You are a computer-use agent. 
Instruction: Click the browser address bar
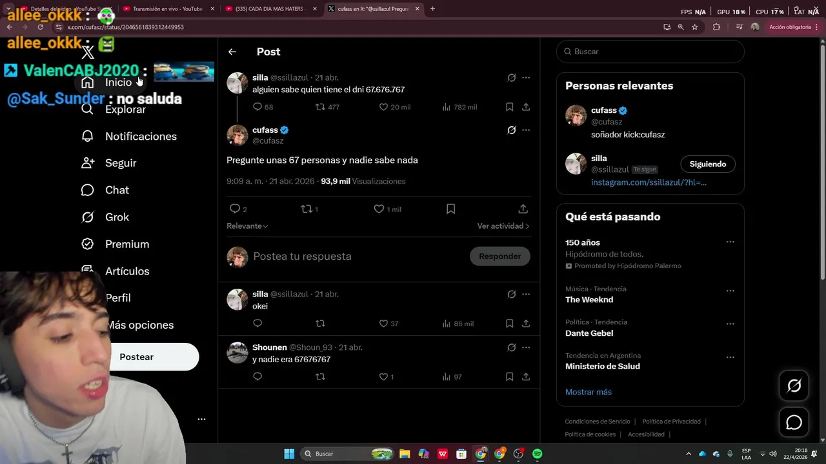tap(355, 27)
